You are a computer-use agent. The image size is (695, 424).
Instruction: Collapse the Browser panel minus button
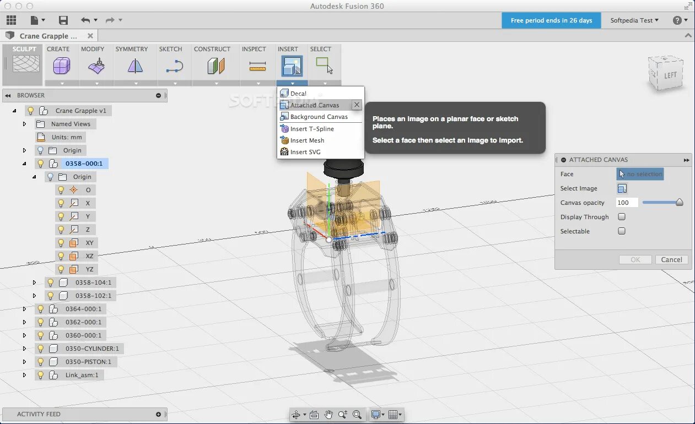[x=159, y=95]
